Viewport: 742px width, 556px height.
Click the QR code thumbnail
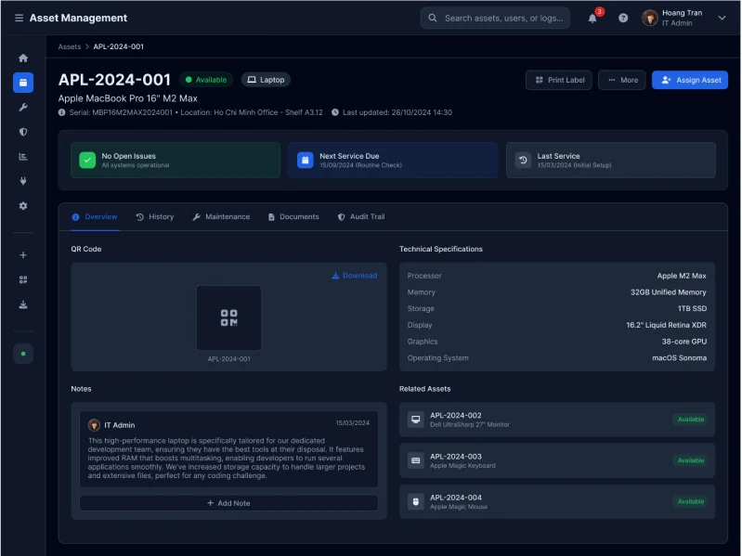click(x=229, y=317)
